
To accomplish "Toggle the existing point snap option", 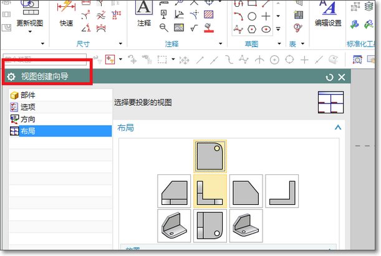I will 304,60.
